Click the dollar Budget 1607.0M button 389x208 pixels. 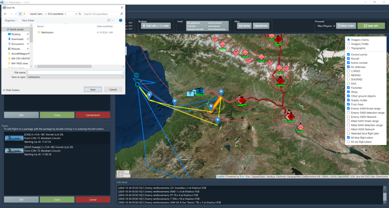point(156,26)
